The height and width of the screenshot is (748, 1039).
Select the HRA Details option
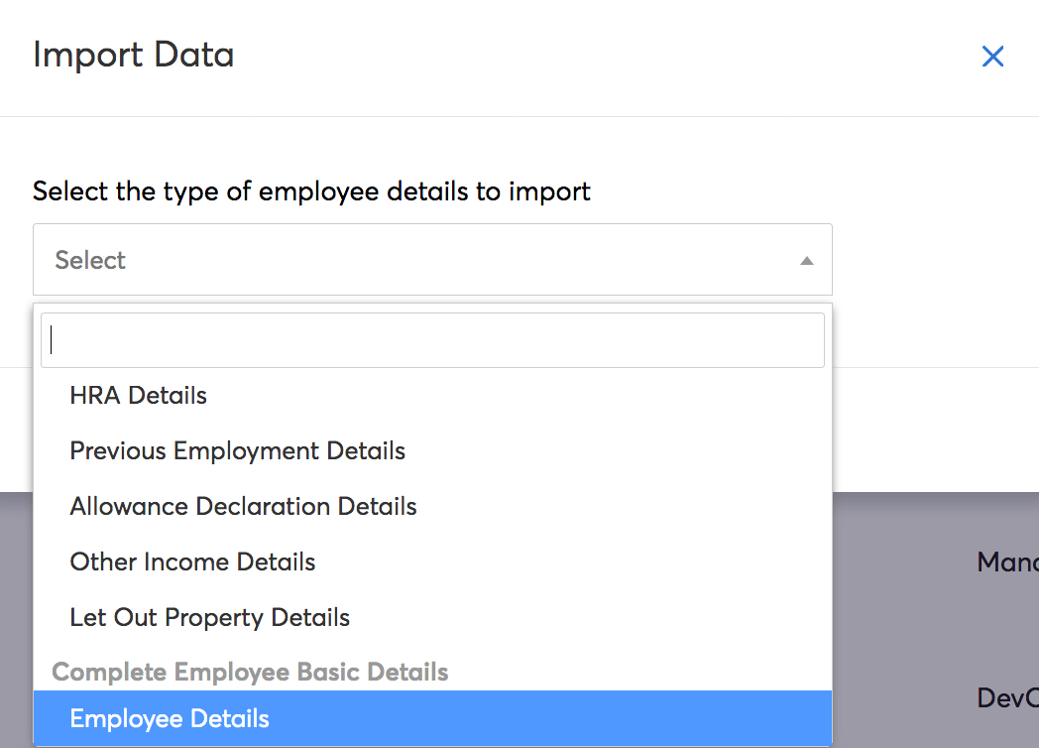coord(138,395)
